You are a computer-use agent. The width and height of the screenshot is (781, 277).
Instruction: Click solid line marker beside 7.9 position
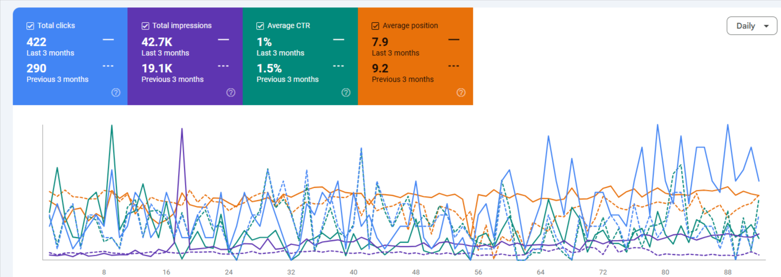[453, 40]
